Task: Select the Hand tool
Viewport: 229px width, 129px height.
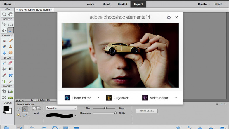Action: [x=11, y=14]
